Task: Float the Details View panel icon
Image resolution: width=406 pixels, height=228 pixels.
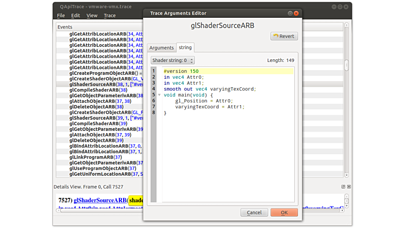Action: coord(343,187)
